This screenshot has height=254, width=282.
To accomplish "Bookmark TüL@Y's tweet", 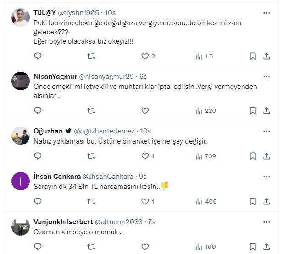I will pos(253,56).
